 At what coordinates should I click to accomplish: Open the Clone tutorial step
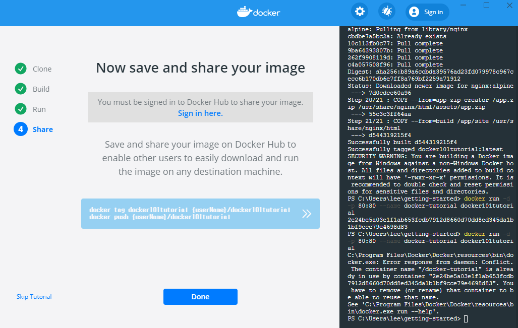(42, 69)
